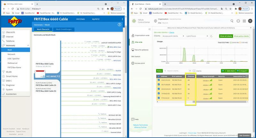Screen dimensions: 256x138
Task: Switch to the Mesh Übersicht tab
Action: (43, 29)
